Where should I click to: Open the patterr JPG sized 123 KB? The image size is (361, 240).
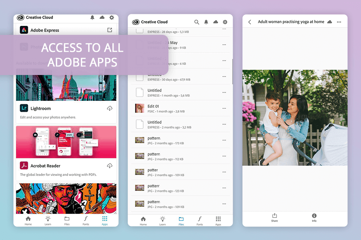pos(180,188)
